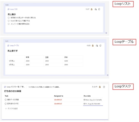Click calendar icon beside Mon, Aug 22
This screenshot has width=139, height=122.
(84, 100)
